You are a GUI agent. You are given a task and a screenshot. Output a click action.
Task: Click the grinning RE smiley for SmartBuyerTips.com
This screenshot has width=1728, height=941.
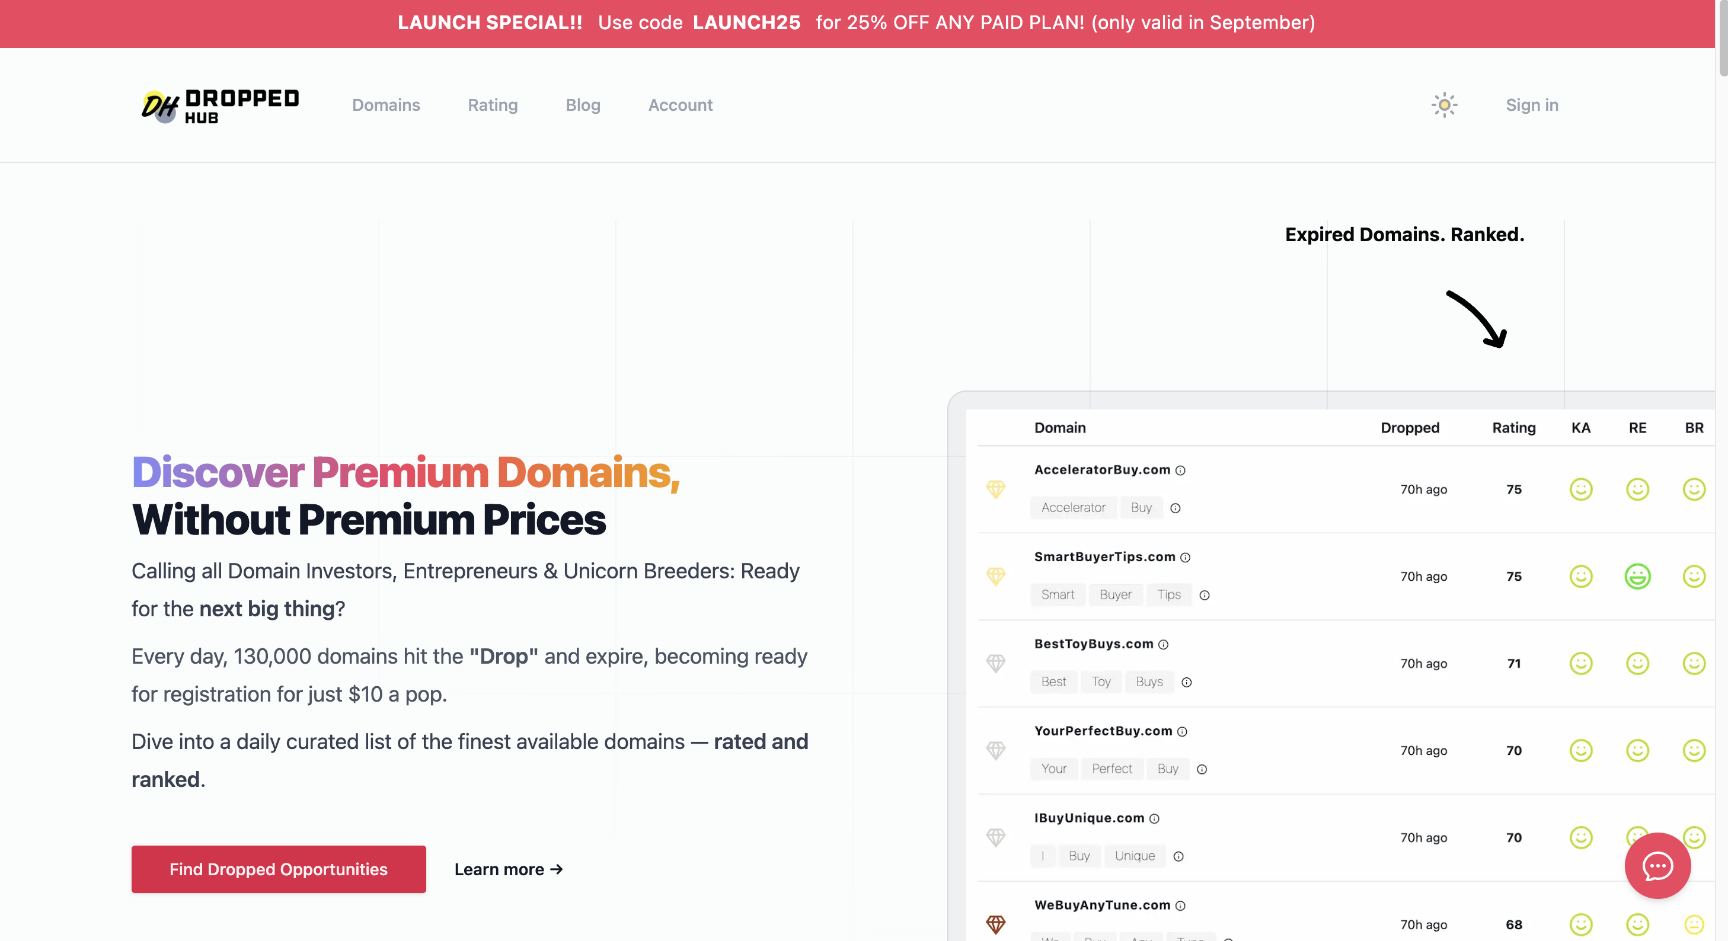[1637, 576]
